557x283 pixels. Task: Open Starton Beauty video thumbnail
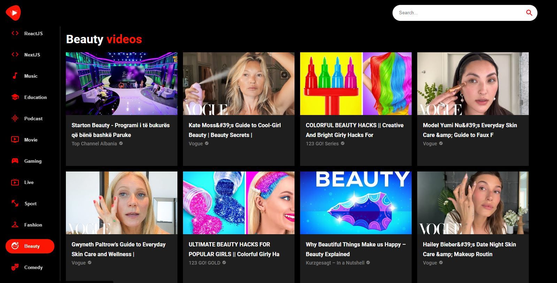122,84
